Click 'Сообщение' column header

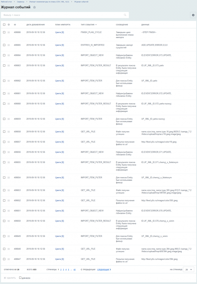[122, 25]
